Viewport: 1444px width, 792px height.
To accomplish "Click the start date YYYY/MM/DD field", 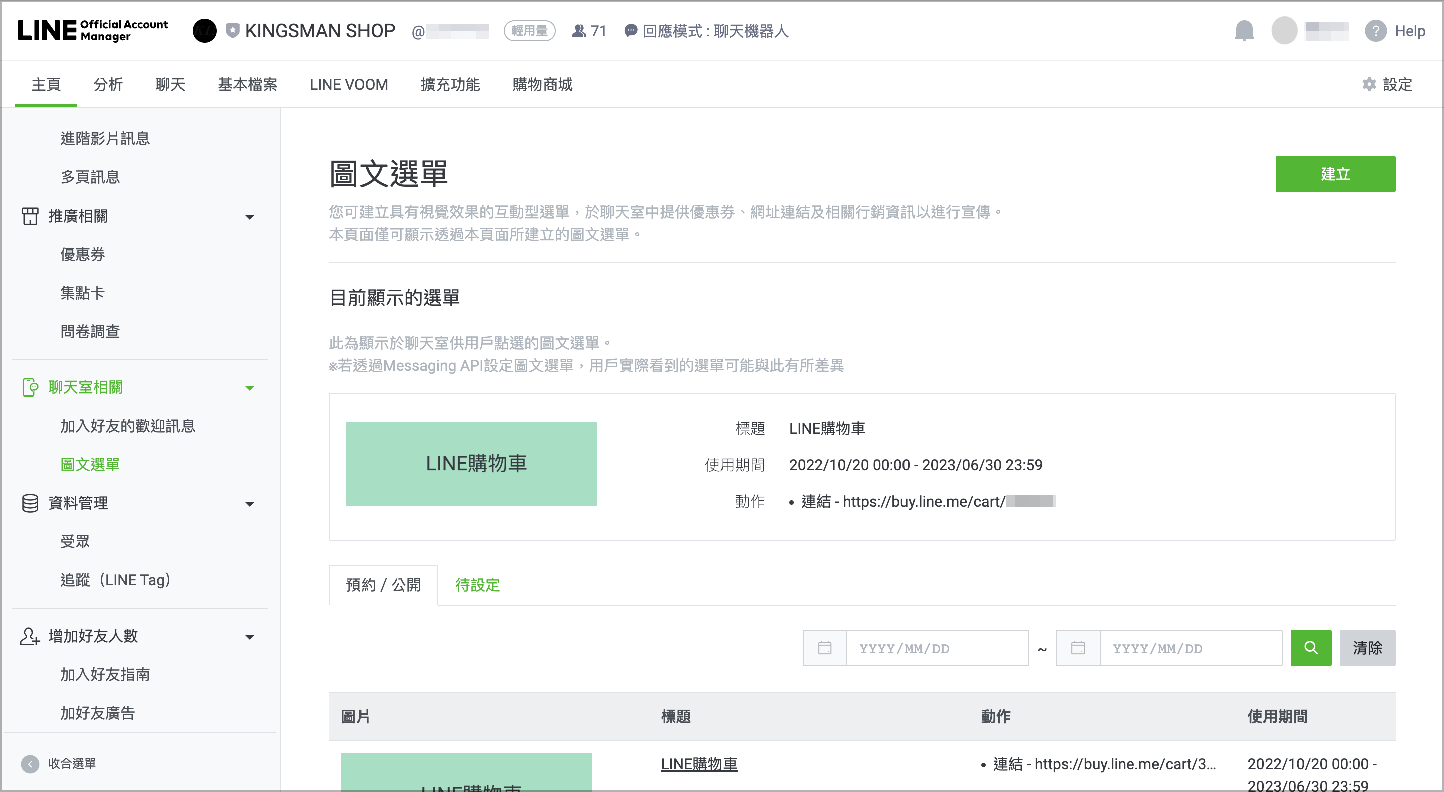I will coord(937,648).
